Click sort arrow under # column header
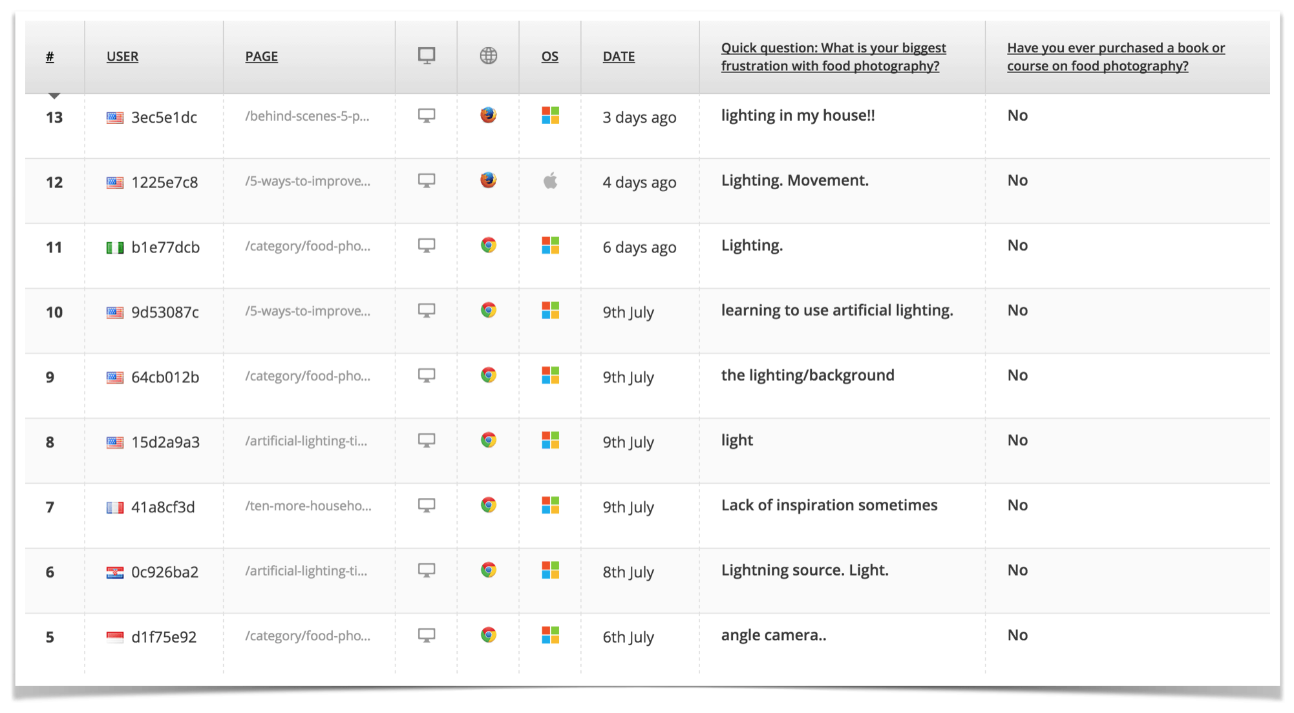This screenshot has width=1294, height=713. 54,96
